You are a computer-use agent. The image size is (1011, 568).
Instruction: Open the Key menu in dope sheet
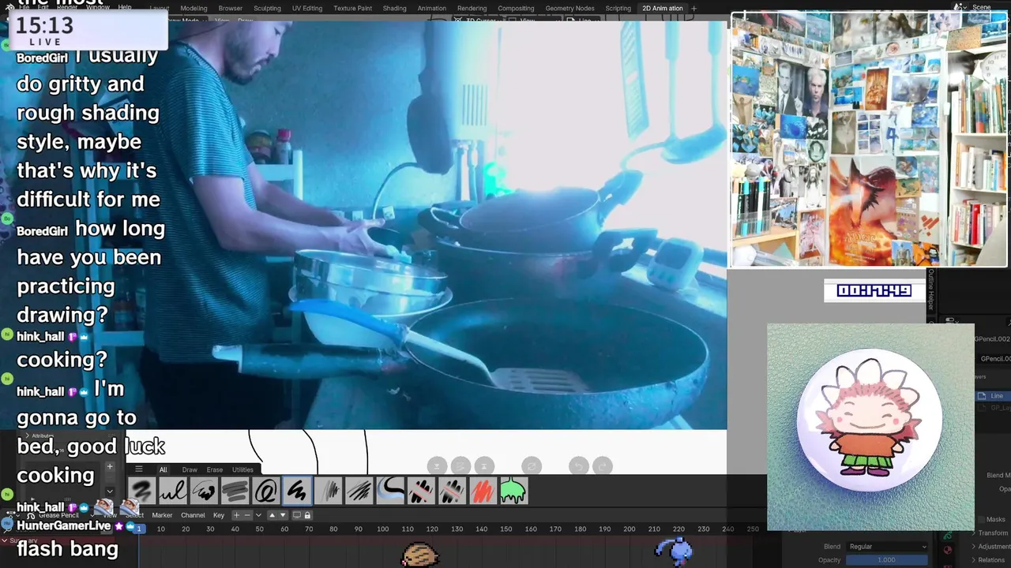(x=219, y=515)
